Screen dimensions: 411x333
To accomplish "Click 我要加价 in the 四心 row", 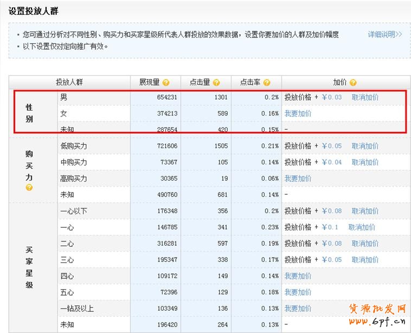I will 298,277.
